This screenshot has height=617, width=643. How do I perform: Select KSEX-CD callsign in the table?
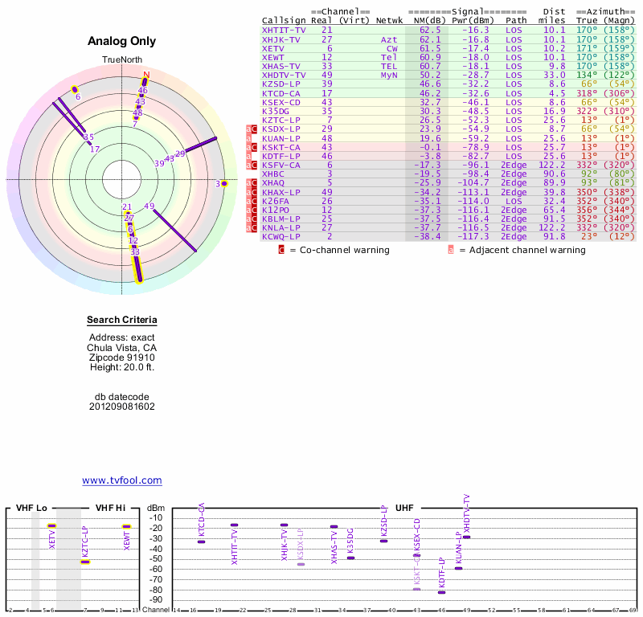281,103
